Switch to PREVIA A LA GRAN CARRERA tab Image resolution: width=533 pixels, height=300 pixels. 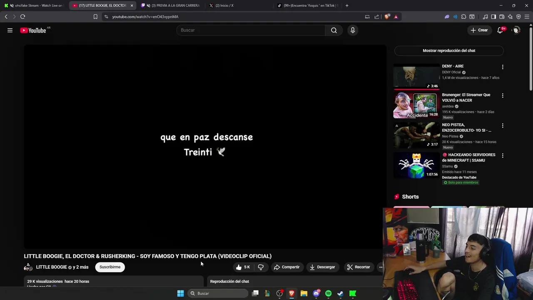[171, 5]
